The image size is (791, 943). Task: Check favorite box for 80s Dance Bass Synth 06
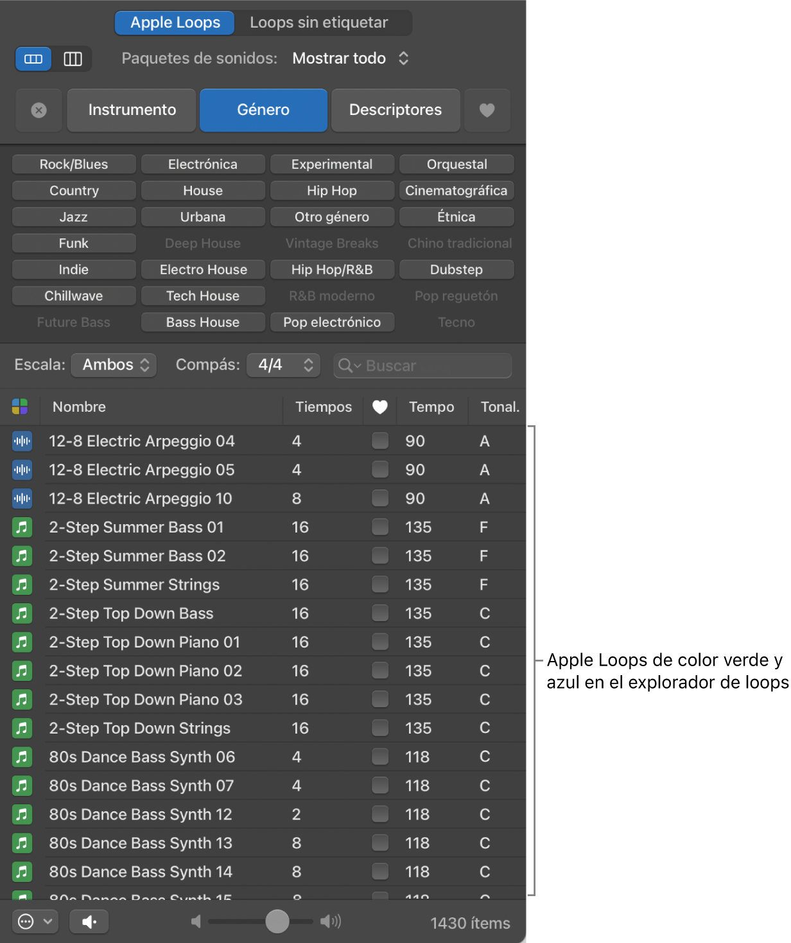click(380, 757)
